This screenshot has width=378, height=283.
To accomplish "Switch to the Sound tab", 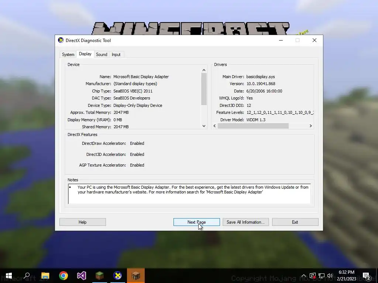I will (102, 55).
